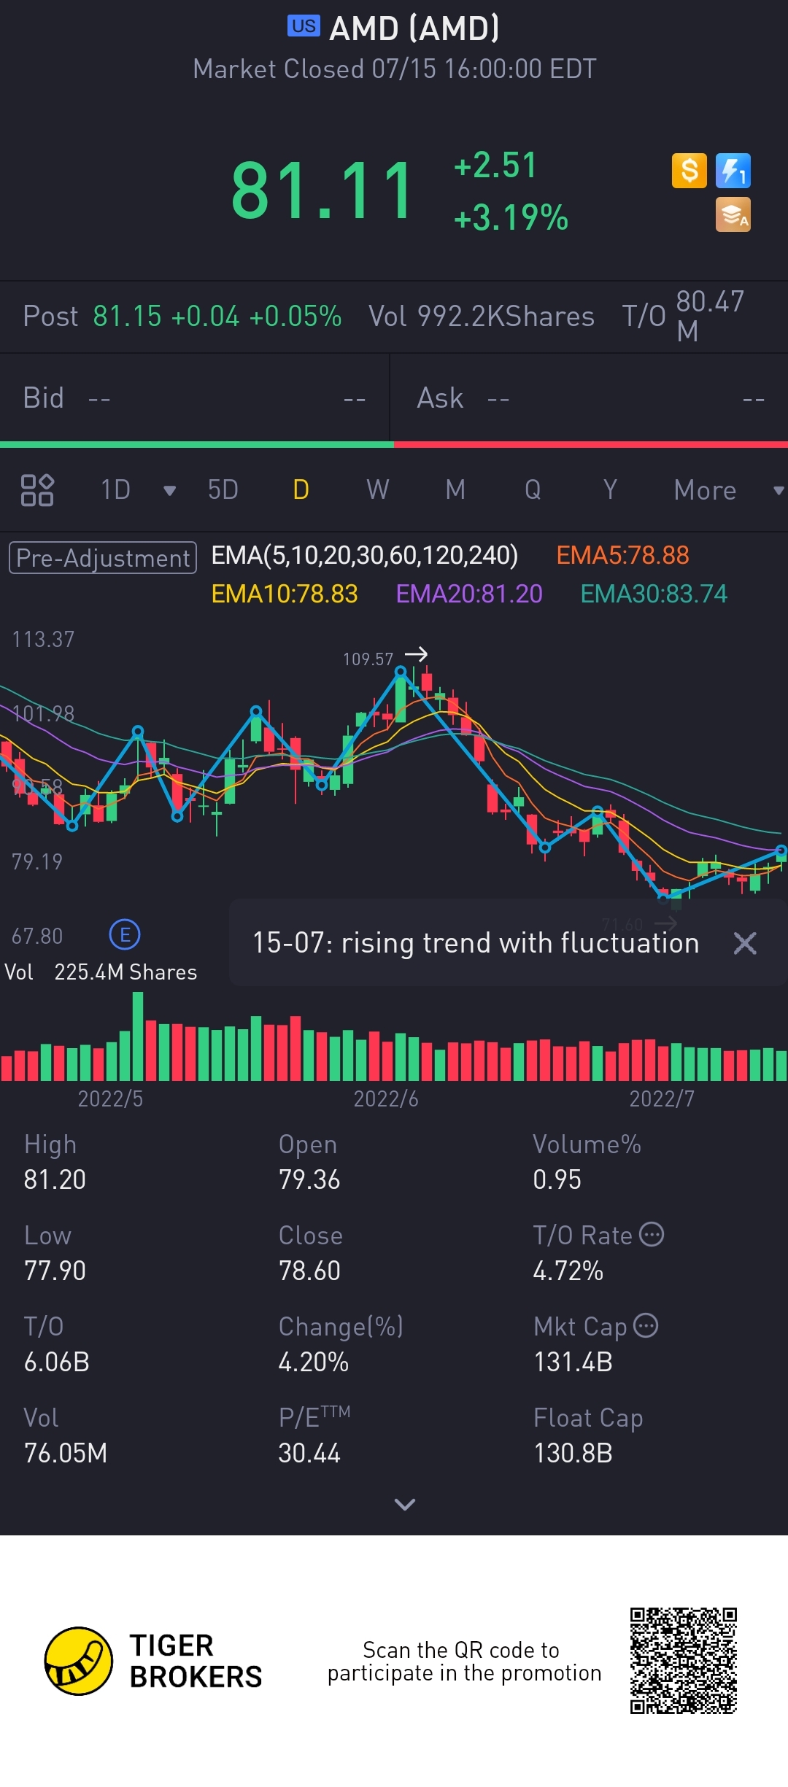Tap the Change(%) 4.20% value
Image resolution: width=788 pixels, height=1787 pixels.
click(x=314, y=1362)
